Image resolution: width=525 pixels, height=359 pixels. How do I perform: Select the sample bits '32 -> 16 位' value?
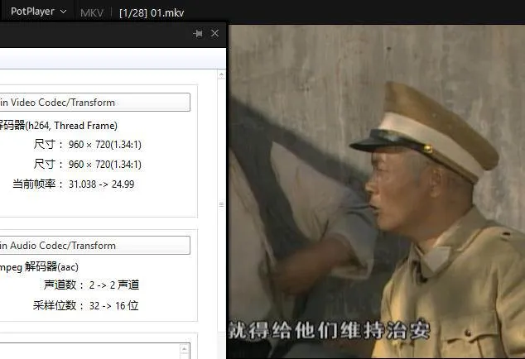point(113,305)
